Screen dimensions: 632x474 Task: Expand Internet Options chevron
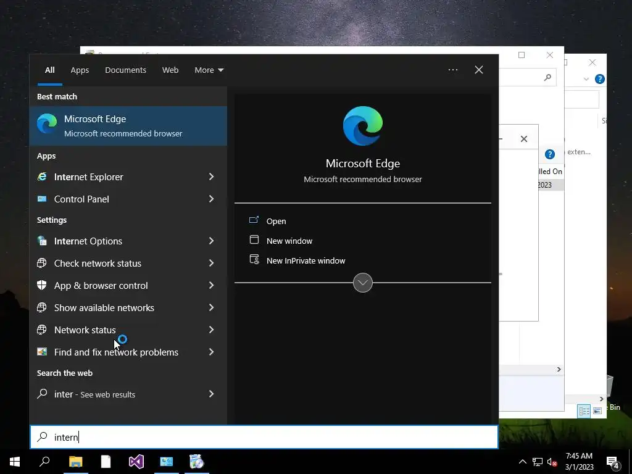(x=211, y=241)
